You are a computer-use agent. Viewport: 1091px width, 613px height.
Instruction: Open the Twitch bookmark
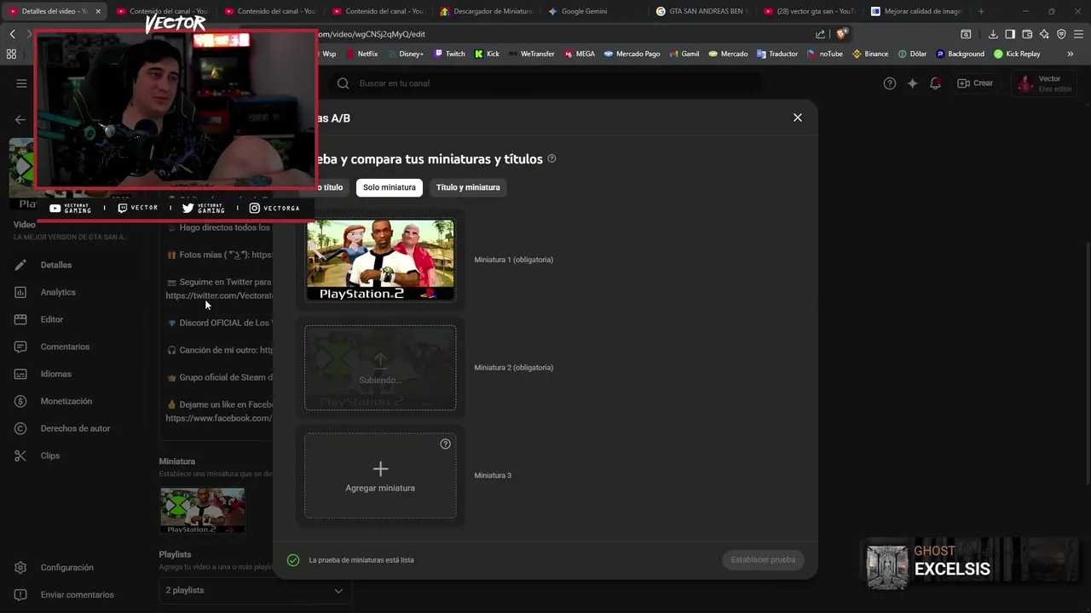(x=450, y=54)
